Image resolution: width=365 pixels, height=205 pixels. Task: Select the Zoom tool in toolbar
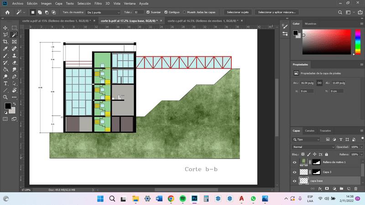tap(5, 97)
